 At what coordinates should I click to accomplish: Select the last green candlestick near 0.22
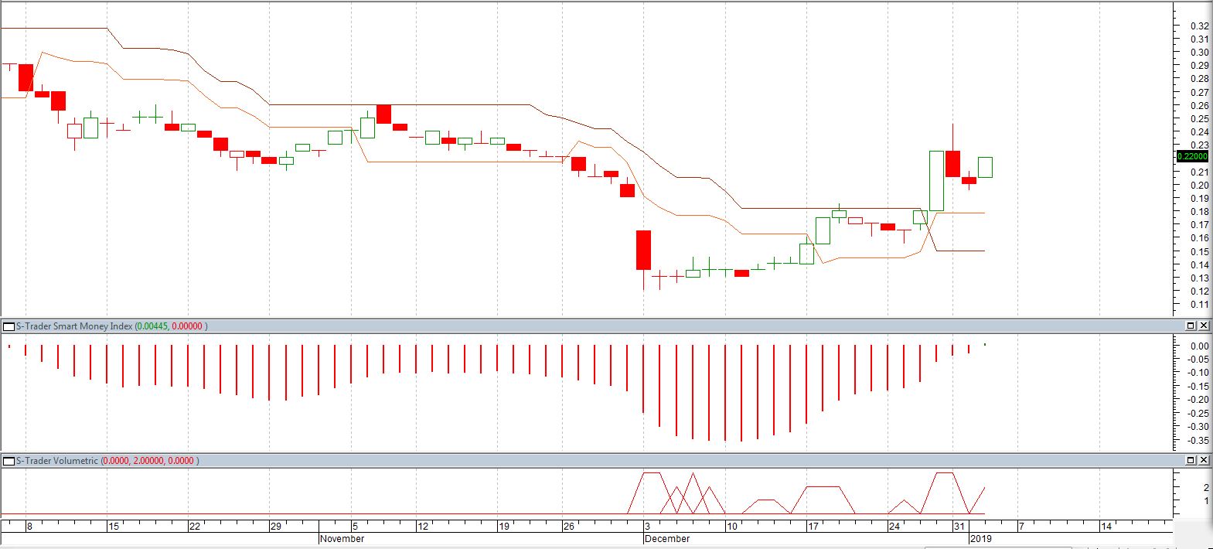coord(985,167)
